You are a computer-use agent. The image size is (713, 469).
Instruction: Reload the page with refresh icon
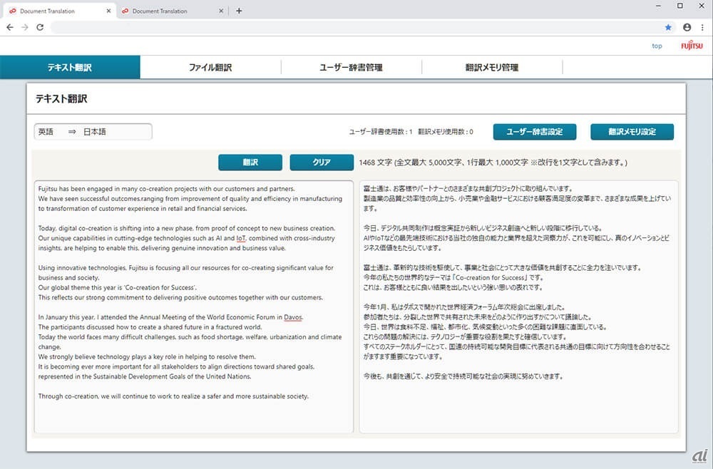pyautogui.click(x=40, y=27)
